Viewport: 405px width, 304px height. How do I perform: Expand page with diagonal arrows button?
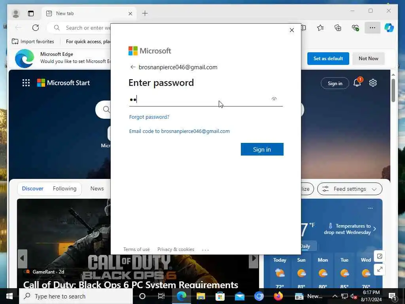(379, 269)
